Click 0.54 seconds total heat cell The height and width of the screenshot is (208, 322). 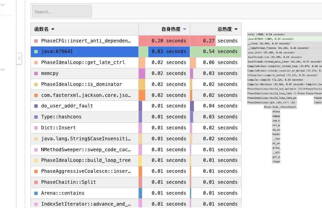tap(215, 52)
